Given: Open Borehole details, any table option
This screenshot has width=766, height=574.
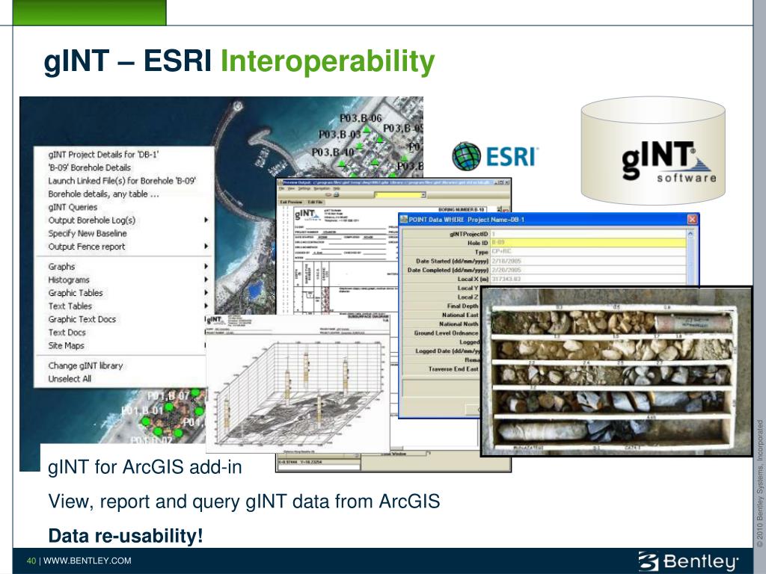Looking at the screenshot, I should pos(103,194).
